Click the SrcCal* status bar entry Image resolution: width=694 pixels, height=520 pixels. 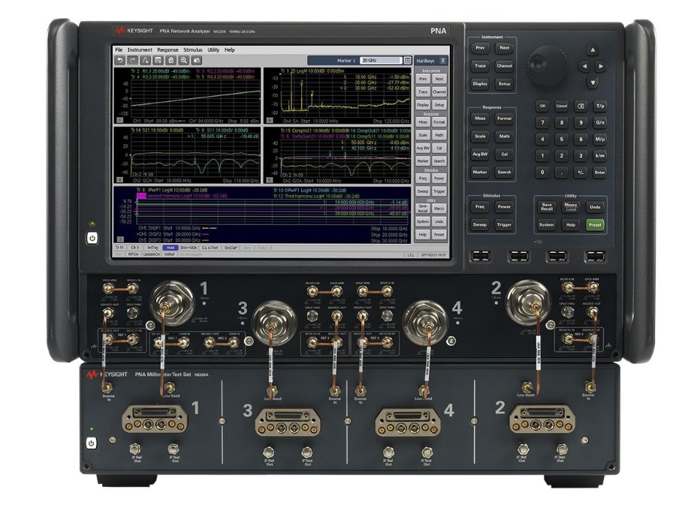[x=231, y=248]
